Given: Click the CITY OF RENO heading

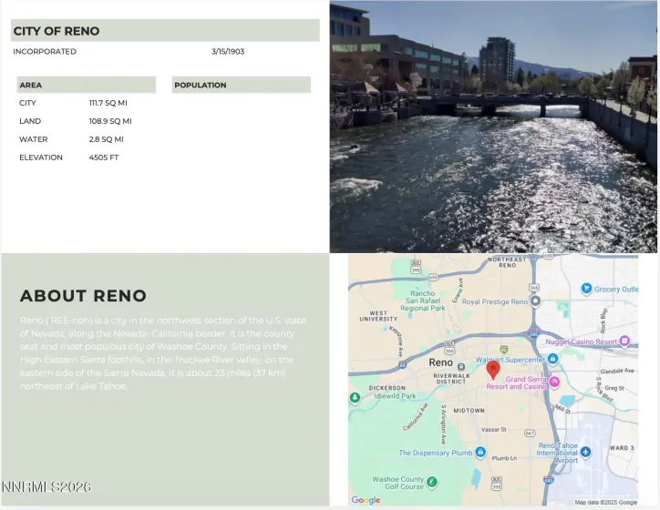Looking at the screenshot, I should click(57, 31).
